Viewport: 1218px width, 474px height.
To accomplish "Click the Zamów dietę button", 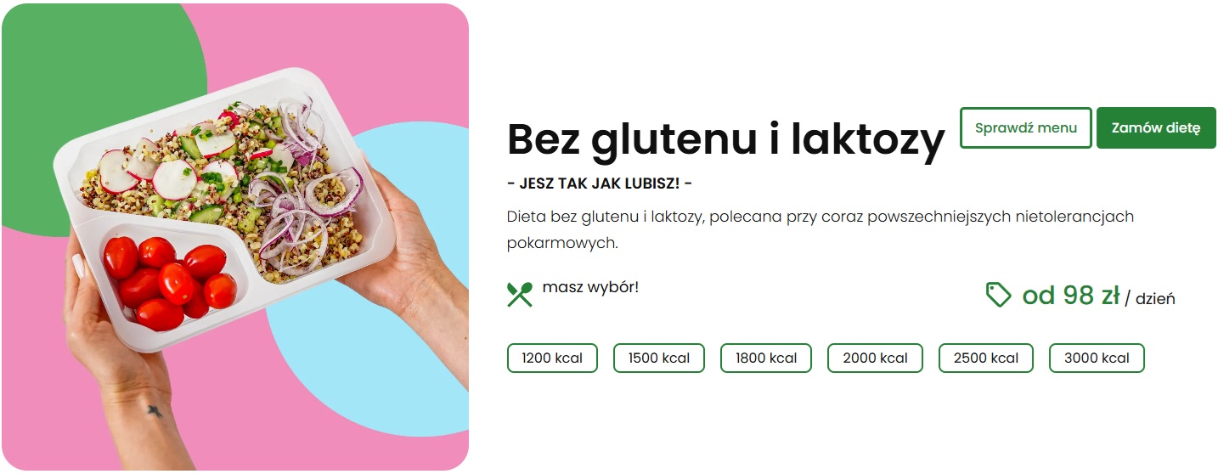I will coord(1156,128).
